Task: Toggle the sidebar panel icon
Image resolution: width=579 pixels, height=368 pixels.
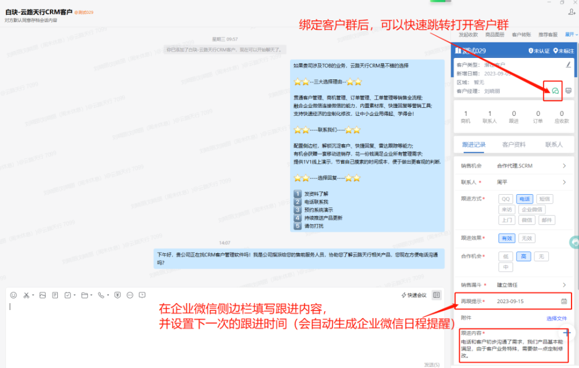Action: point(437,295)
